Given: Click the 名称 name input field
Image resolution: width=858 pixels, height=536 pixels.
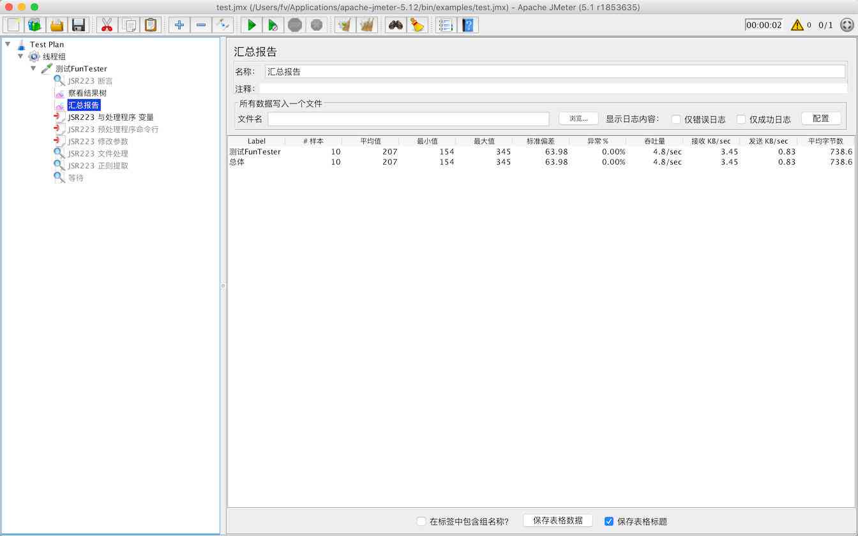Looking at the screenshot, I should (x=555, y=71).
